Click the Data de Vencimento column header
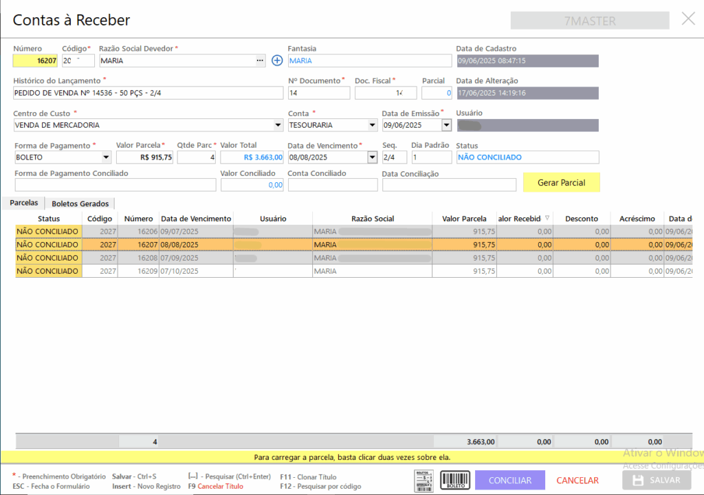 coord(196,219)
